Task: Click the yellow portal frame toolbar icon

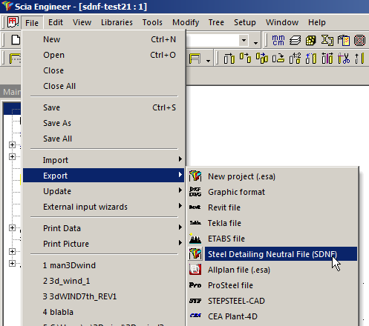Action: tap(195, 59)
